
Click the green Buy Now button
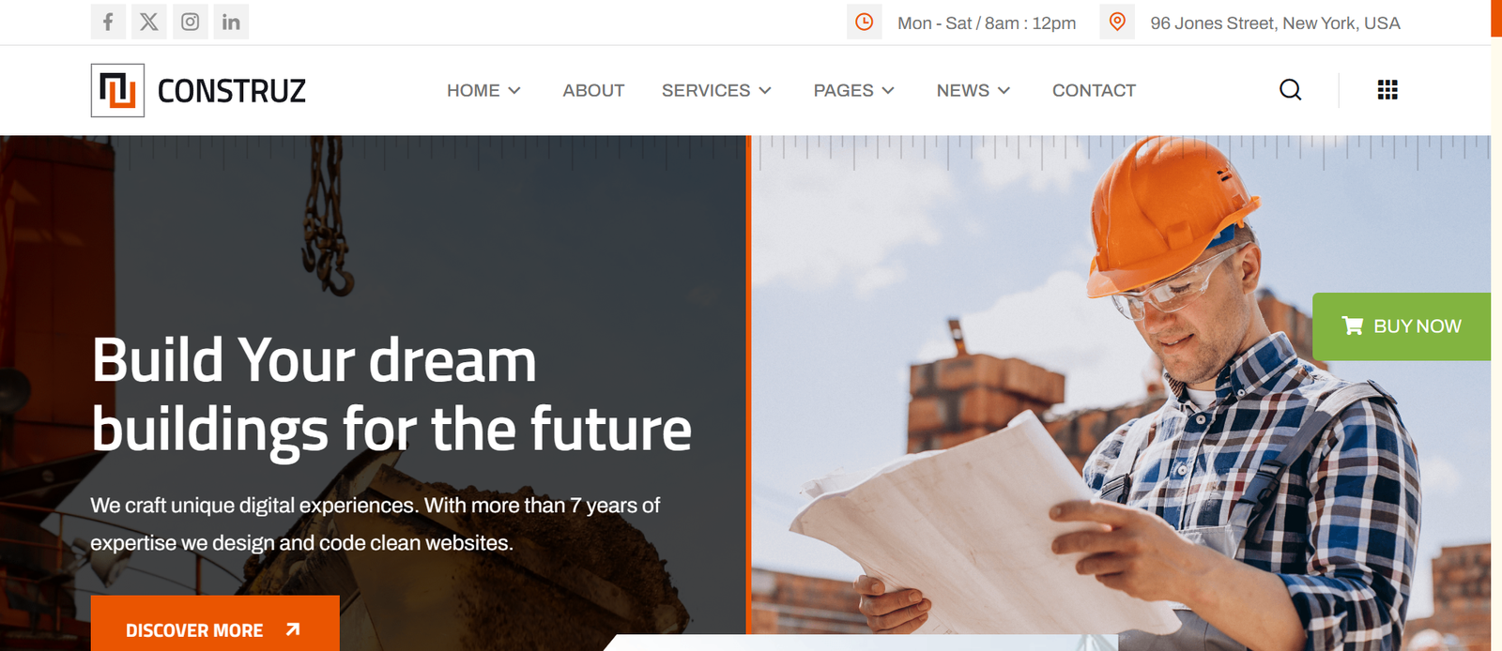1402,326
